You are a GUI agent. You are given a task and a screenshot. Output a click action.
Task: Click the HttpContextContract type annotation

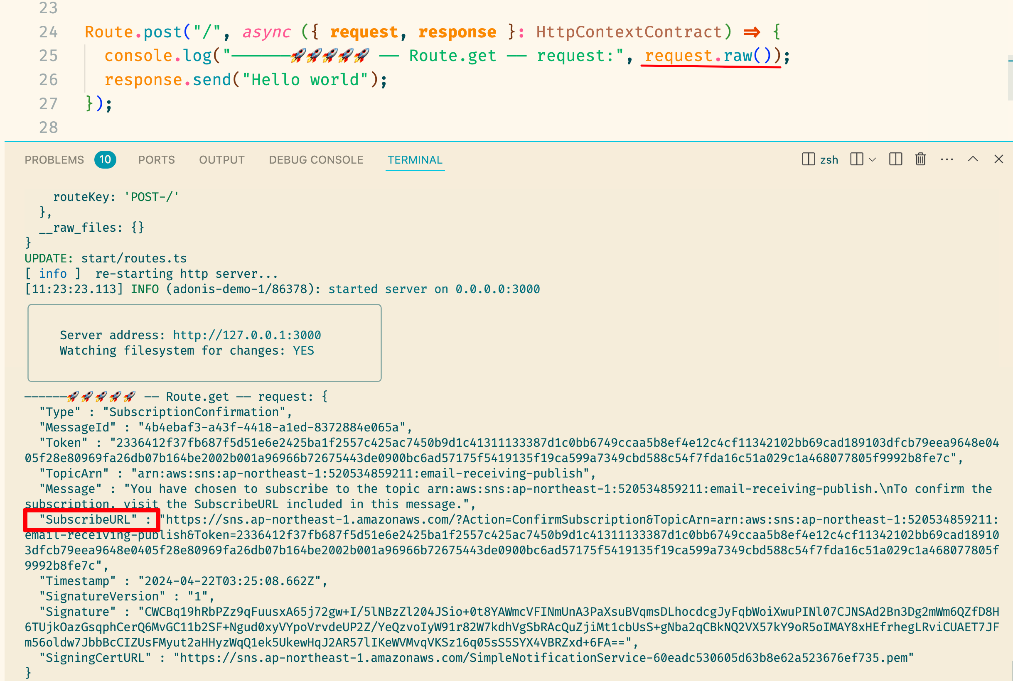[629, 32]
